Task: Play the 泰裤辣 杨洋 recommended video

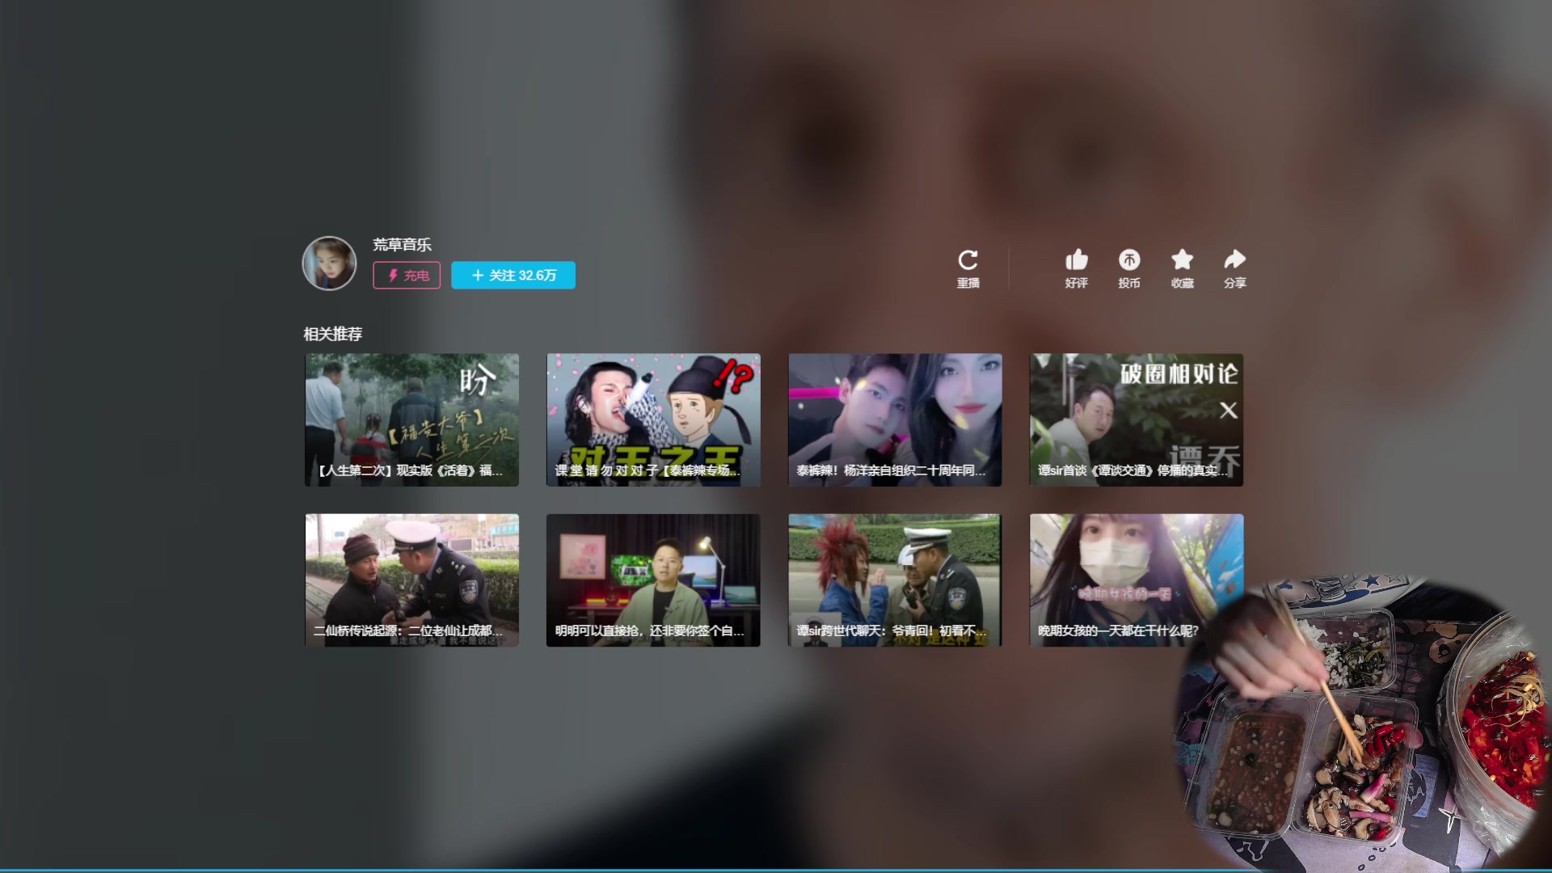Action: tap(895, 420)
